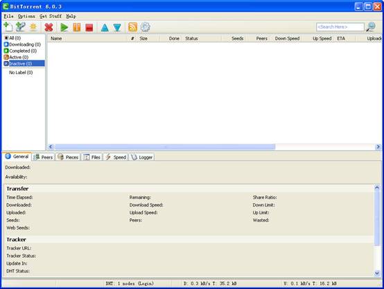Open the Get Stuff menu
384x289 pixels.
pyautogui.click(x=51, y=16)
